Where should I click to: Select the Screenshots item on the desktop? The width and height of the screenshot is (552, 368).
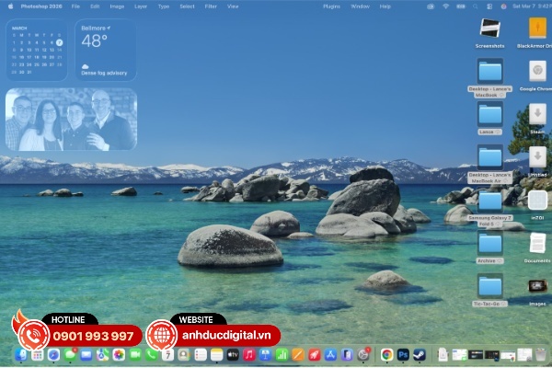[x=489, y=33]
